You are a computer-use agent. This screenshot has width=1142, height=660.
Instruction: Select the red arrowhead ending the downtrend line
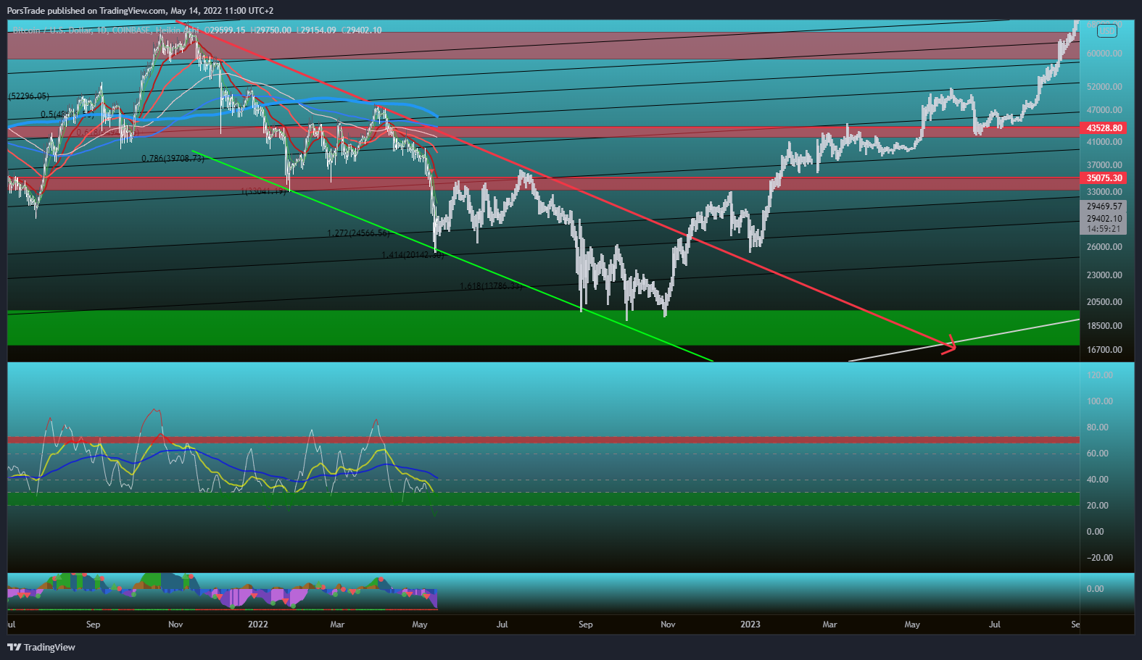tap(948, 345)
